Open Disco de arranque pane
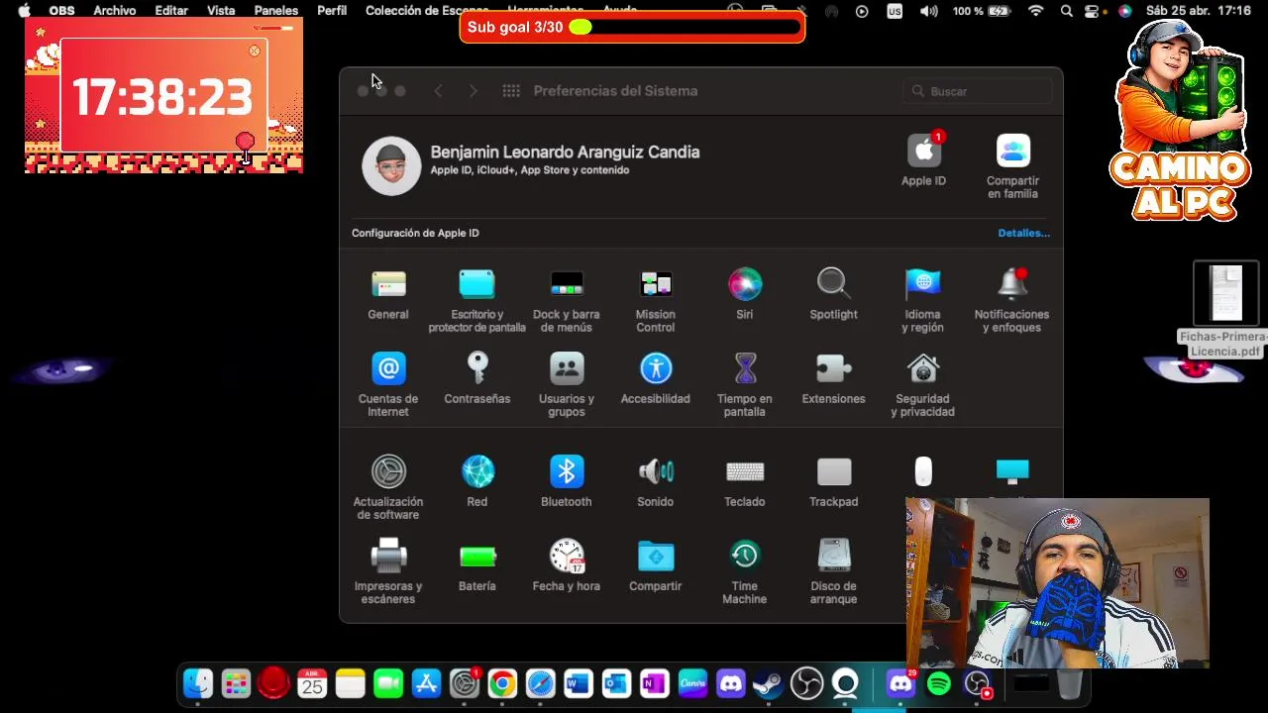 tap(833, 571)
